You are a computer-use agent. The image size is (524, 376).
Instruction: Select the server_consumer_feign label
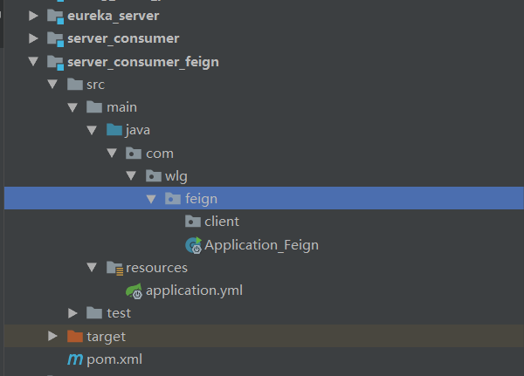143,63
